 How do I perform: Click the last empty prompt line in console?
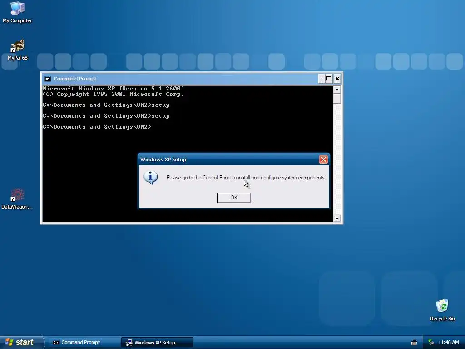pyautogui.click(x=97, y=127)
